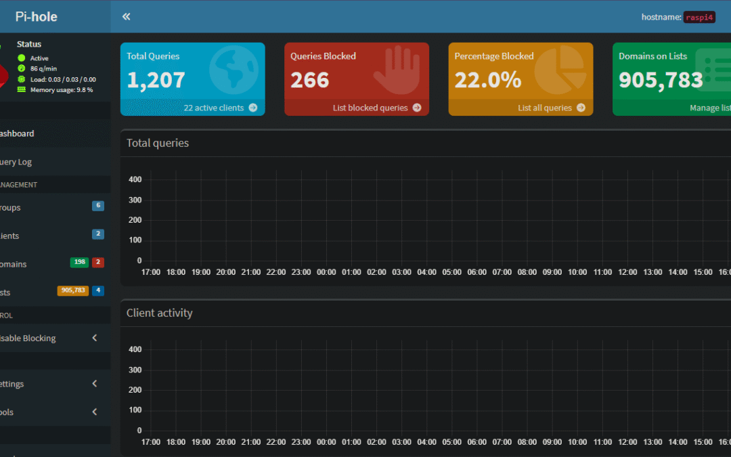Click the arrow icon beside 'Manage lists'
The width and height of the screenshot is (731, 457).
(730, 107)
